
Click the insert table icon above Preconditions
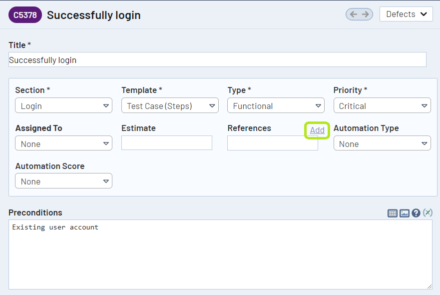(393, 213)
